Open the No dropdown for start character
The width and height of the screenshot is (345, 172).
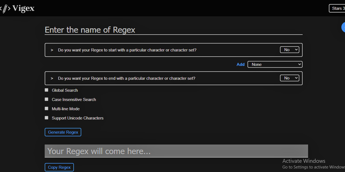289,50
